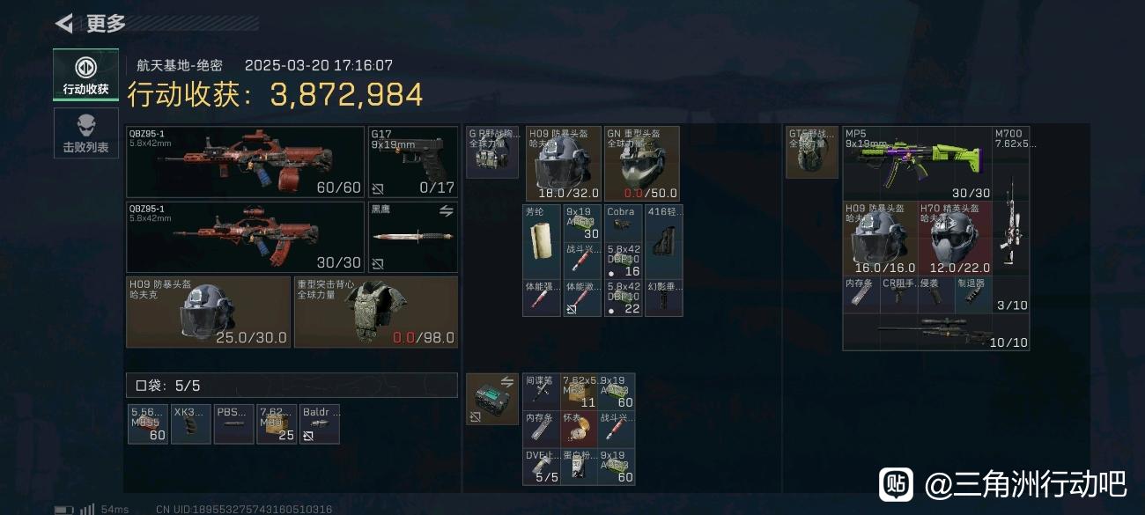Image resolution: width=1145 pixels, height=515 pixels.
Task: Select the 重型突击背心 armor vest
Action: pyautogui.click(x=376, y=312)
